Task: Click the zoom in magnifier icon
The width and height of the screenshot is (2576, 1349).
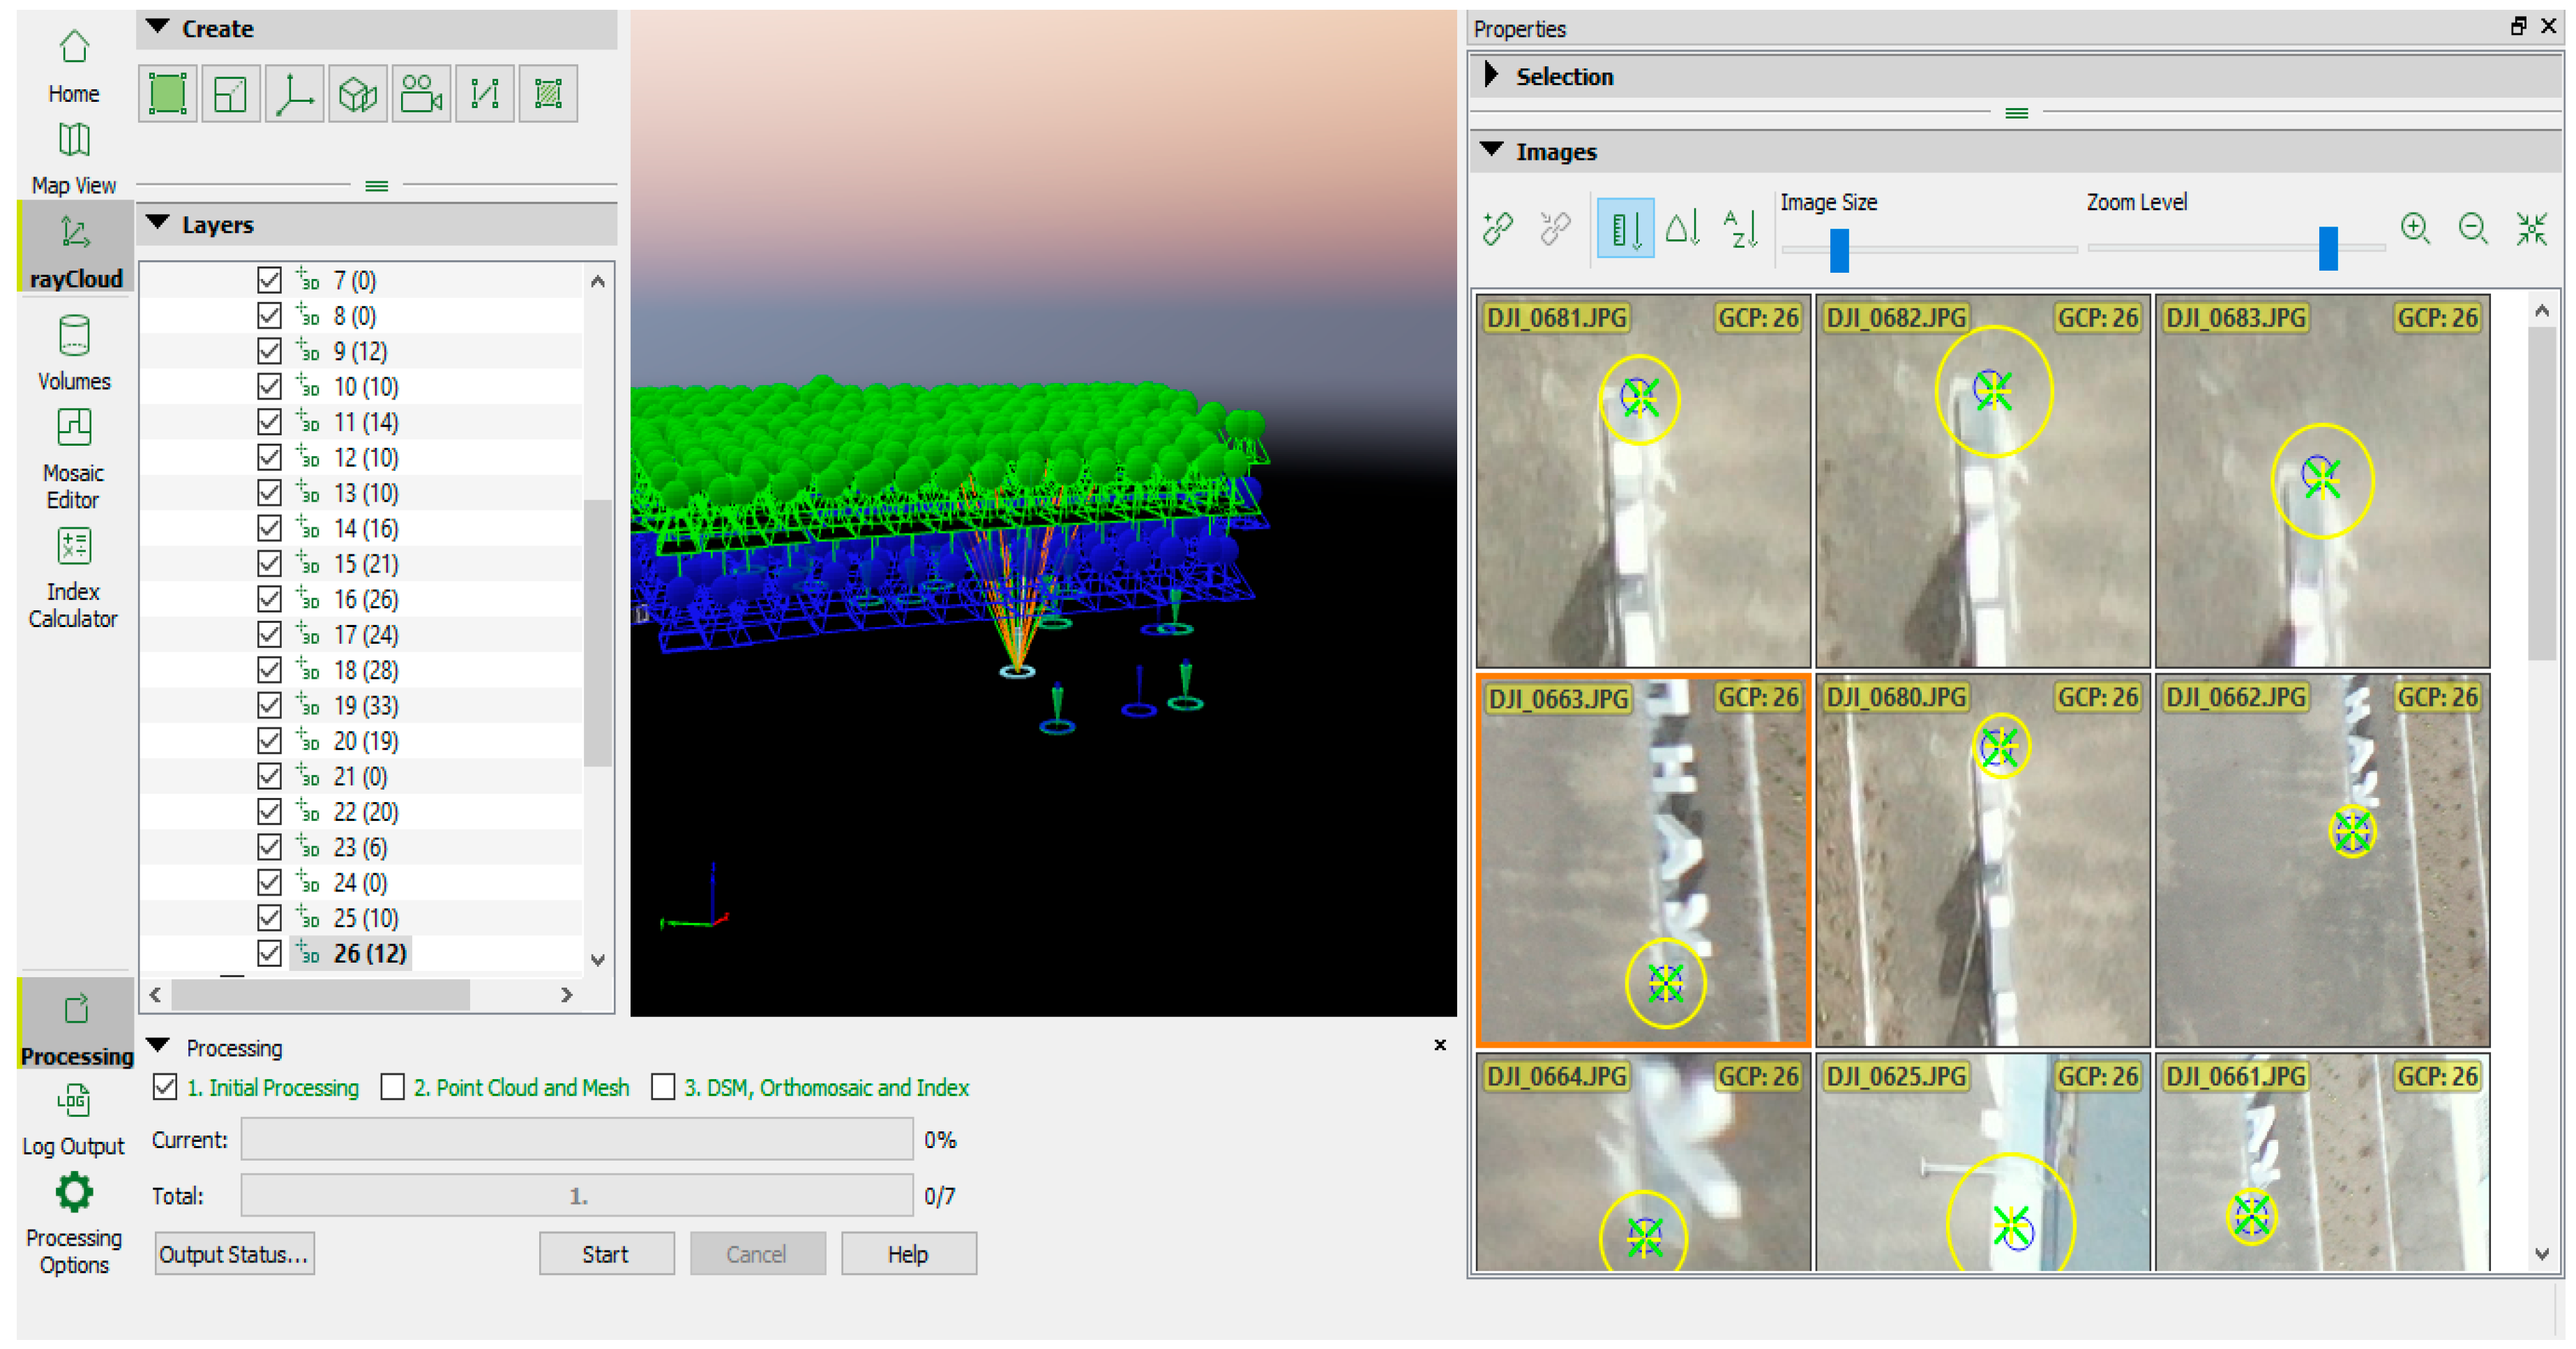Action: click(x=2416, y=229)
